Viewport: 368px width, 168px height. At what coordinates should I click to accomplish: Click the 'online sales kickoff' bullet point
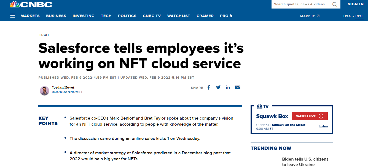(135, 139)
